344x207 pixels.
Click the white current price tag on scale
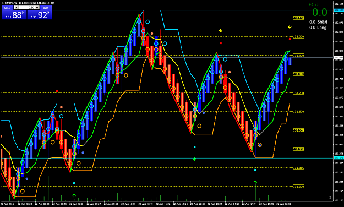click(338, 57)
